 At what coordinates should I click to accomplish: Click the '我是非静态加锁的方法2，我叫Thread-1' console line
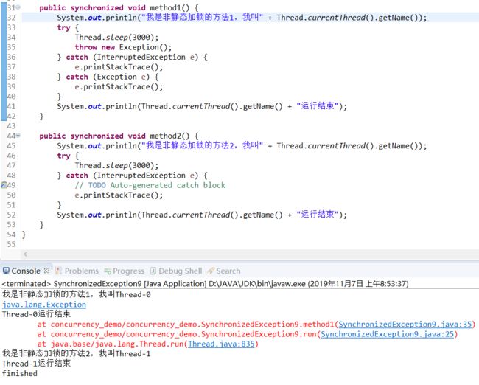point(77,353)
